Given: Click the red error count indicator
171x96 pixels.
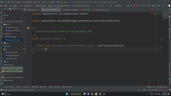Looking at the screenshot, I should 152,14.
